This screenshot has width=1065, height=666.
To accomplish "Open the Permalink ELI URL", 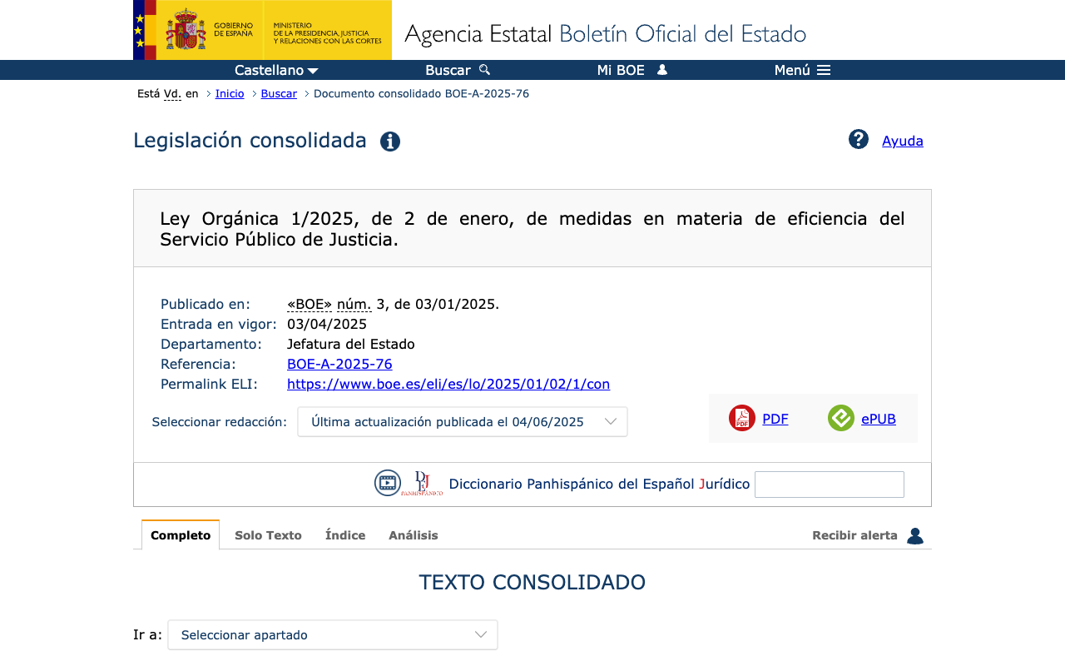I will (x=448, y=384).
